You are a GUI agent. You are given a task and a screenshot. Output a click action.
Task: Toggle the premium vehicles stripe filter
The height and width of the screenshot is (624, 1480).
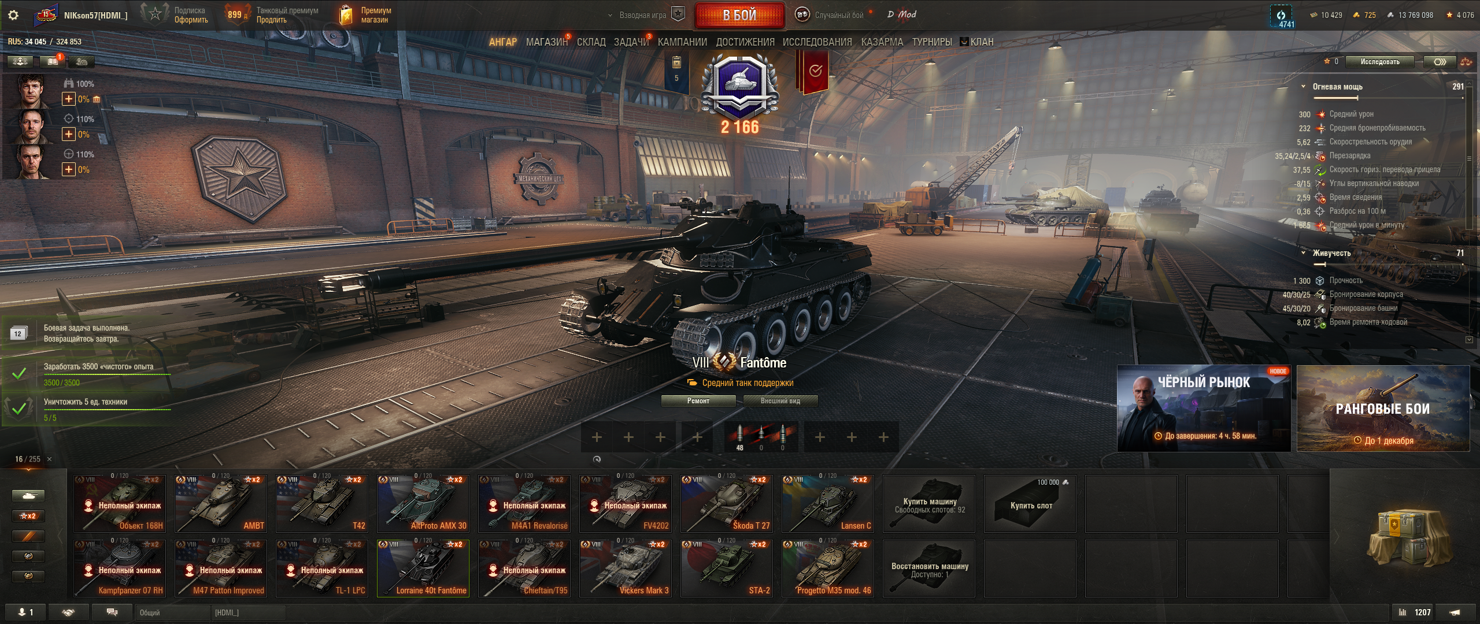click(28, 536)
